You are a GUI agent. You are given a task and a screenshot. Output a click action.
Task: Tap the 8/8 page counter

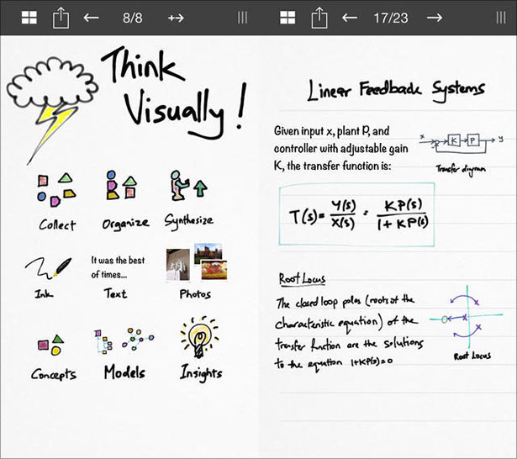(134, 17)
